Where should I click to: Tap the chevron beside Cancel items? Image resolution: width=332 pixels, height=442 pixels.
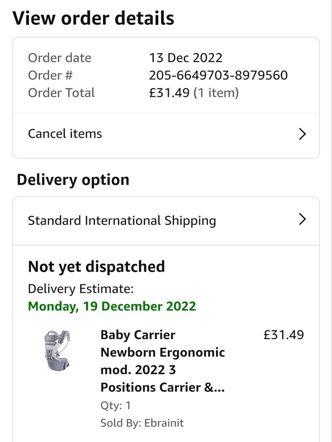pos(302,134)
